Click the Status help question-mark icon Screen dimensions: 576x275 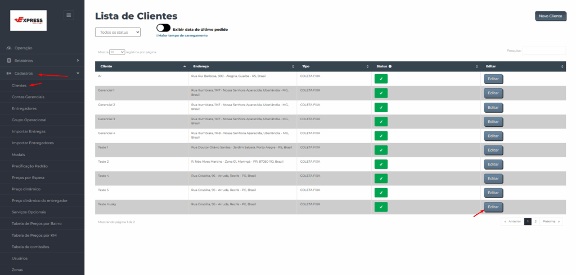click(390, 66)
